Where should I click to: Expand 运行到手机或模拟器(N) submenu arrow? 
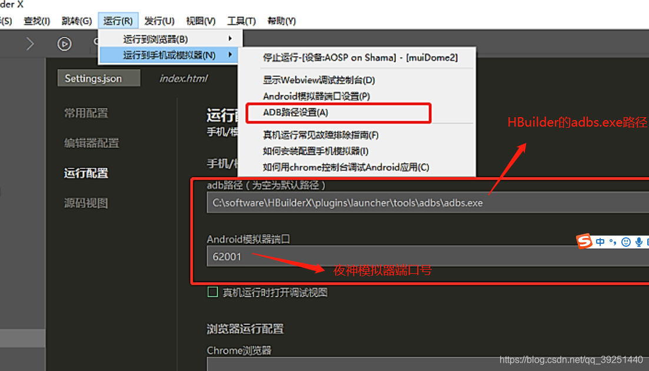point(230,55)
